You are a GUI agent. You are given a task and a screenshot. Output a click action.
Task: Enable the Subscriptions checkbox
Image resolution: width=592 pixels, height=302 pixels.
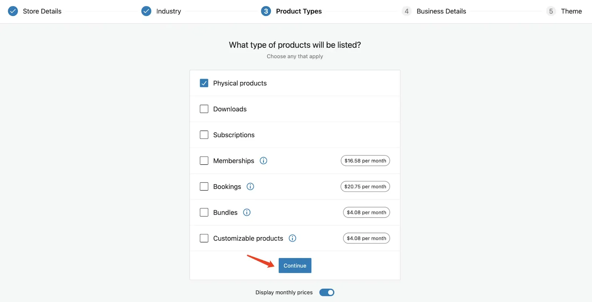click(x=204, y=135)
